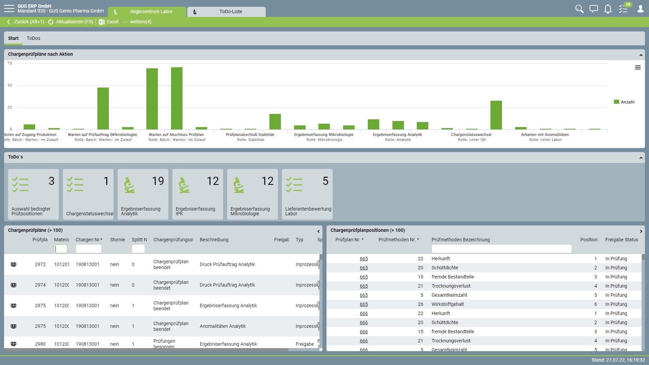Click the search magnifier icon
This screenshot has width=649, height=365.
(579, 9)
